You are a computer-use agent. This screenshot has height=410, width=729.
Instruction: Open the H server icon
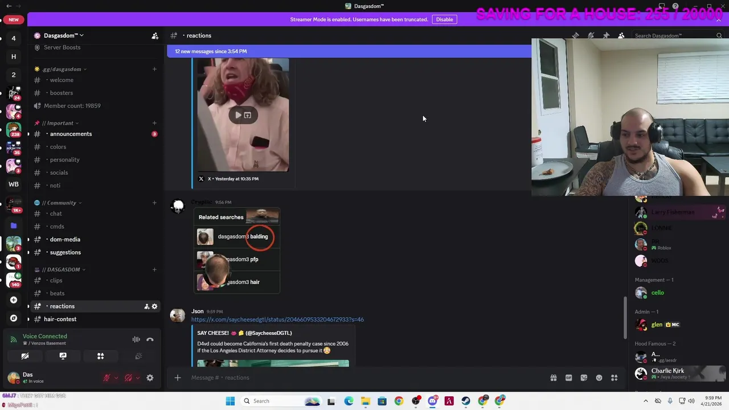coord(14,56)
